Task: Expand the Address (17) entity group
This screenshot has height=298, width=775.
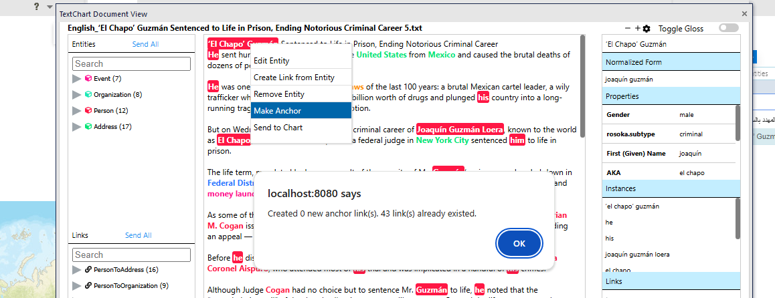Action: tap(76, 127)
